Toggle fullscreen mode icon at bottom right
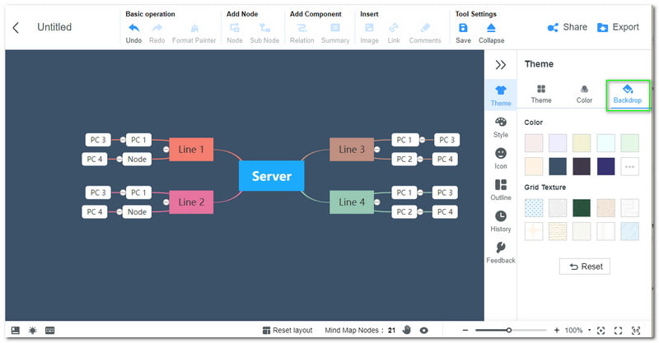The width and height of the screenshot is (659, 343). pos(619,330)
